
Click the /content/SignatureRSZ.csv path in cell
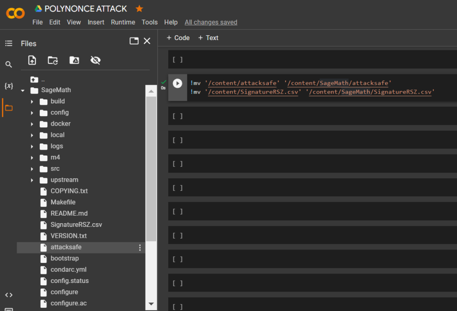click(x=253, y=92)
